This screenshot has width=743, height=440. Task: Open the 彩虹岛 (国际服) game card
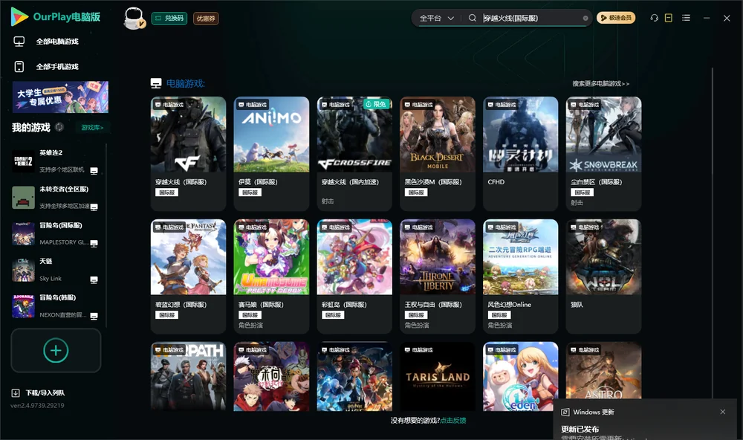pyautogui.click(x=354, y=276)
